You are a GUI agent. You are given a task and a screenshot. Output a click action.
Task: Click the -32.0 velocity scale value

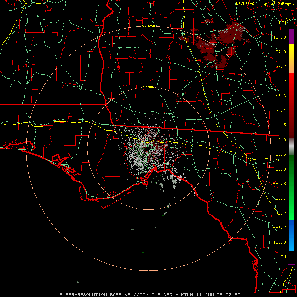click(x=280, y=169)
